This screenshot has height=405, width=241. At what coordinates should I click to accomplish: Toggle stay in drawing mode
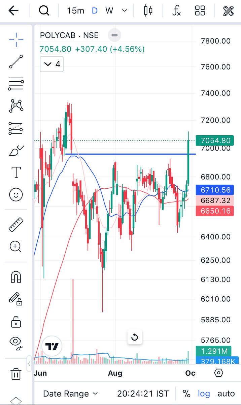coord(16,299)
